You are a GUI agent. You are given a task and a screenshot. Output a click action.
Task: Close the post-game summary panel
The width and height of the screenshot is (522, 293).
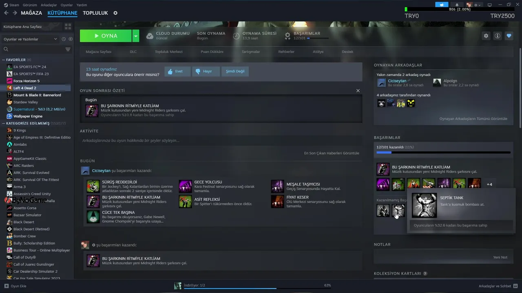[358, 91]
